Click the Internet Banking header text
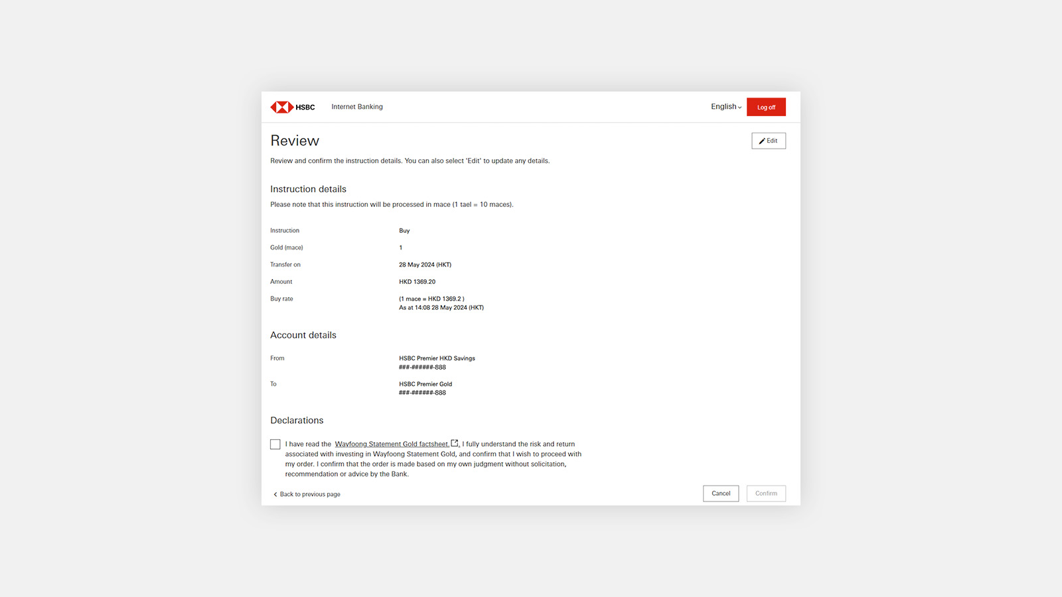Image resolution: width=1062 pixels, height=597 pixels. [x=357, y=107]
